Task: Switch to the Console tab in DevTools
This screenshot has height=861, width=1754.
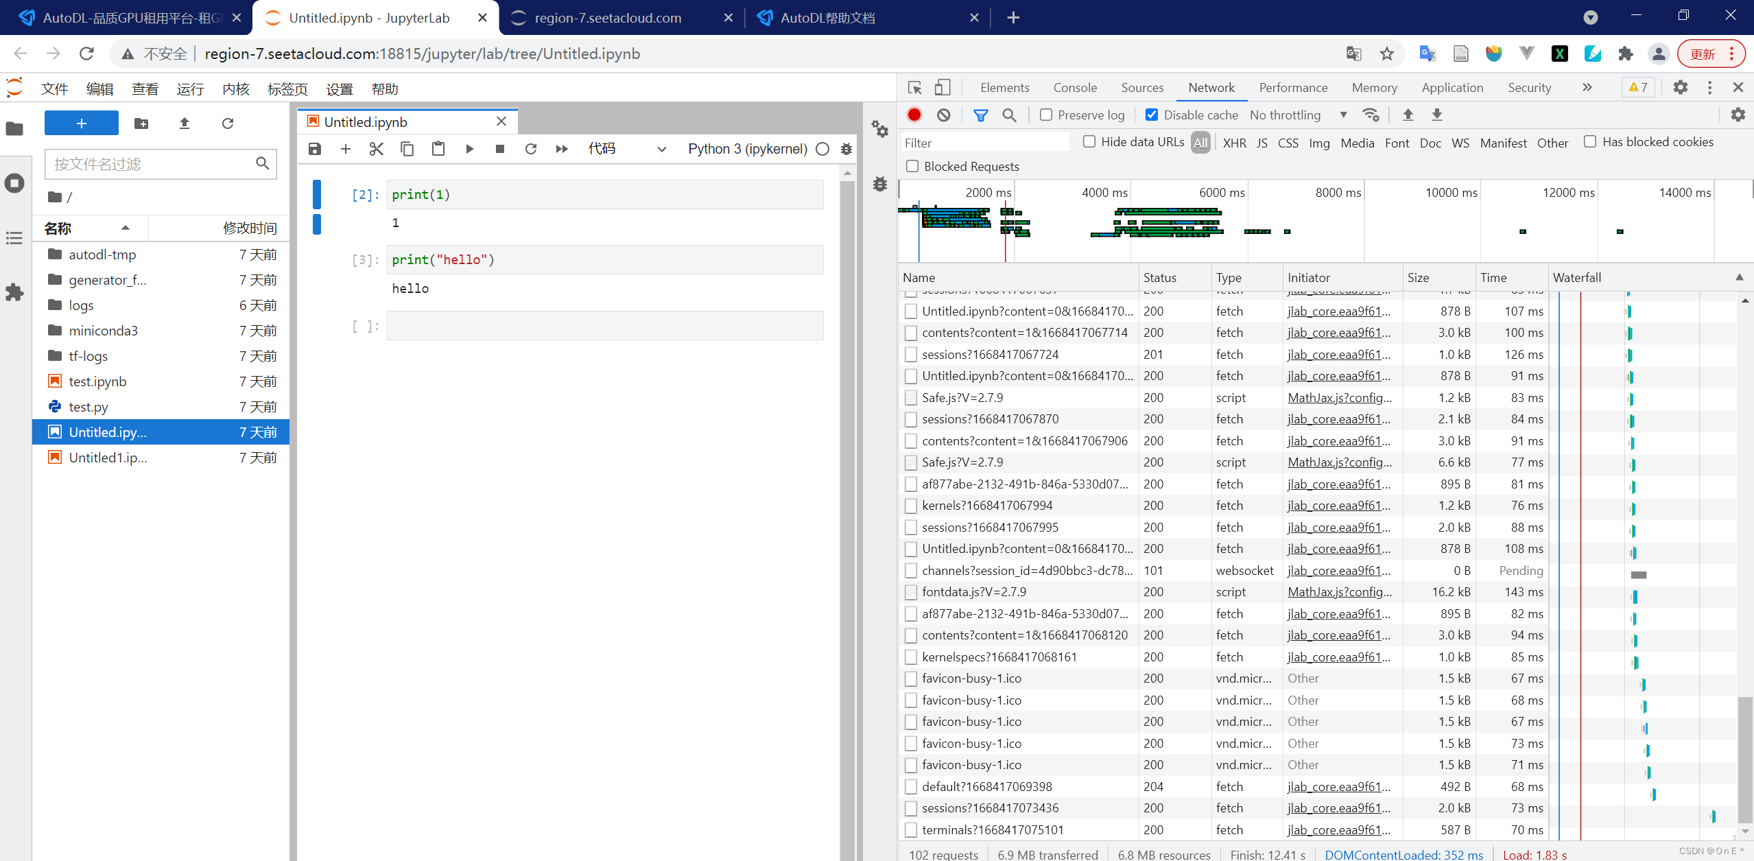Action: (1074, 87)
